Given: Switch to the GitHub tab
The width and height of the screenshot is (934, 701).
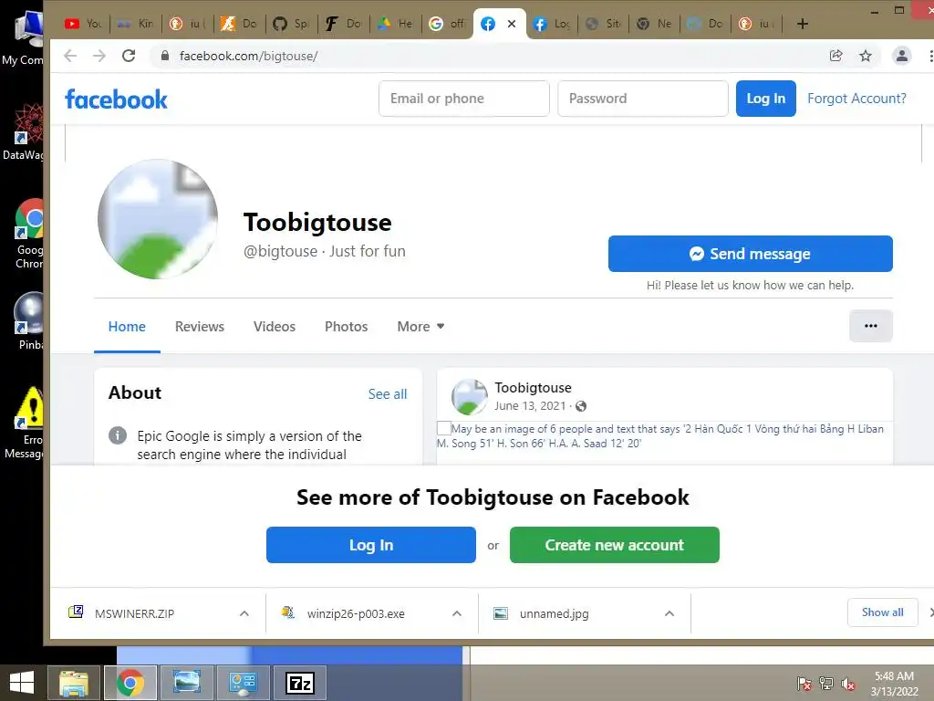Looking at the screenshot, I should click(291, 24).
